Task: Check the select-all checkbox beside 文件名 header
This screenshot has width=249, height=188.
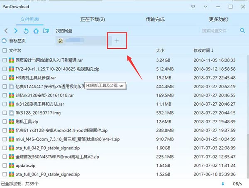Action: pos(5,50)
